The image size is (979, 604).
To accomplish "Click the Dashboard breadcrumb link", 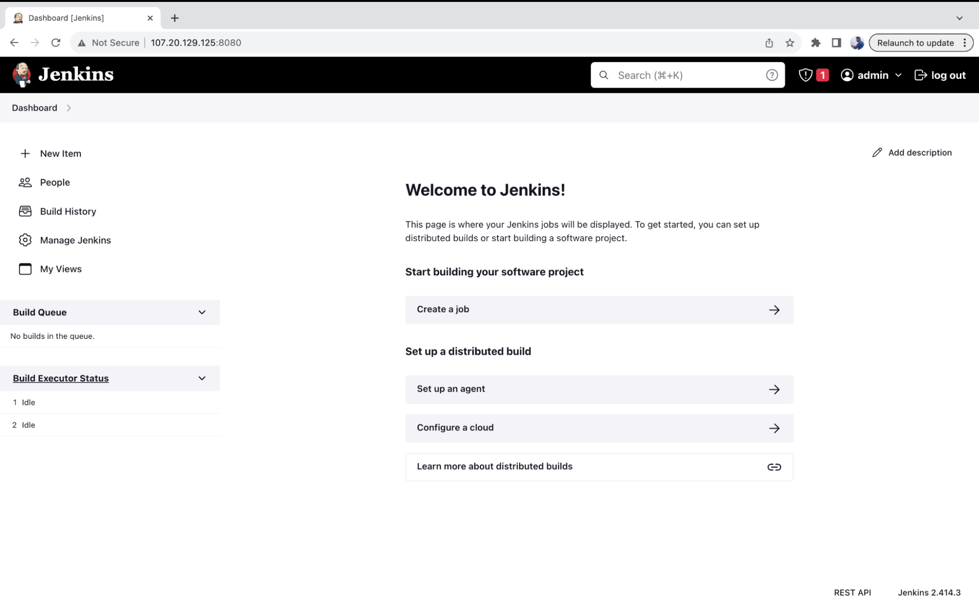I will [34, 108].
